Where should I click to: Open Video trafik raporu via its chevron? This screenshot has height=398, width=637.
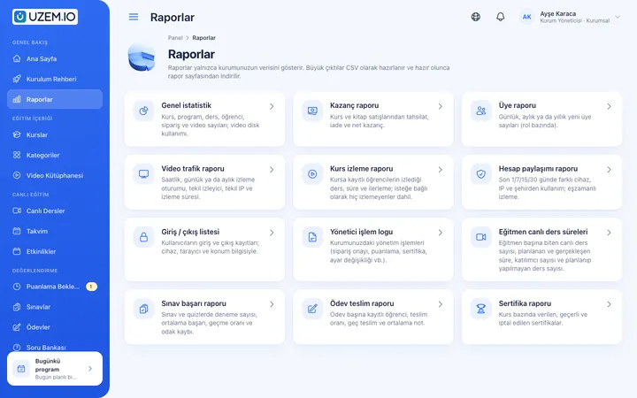pyautogui.click(x=272, y=170)
